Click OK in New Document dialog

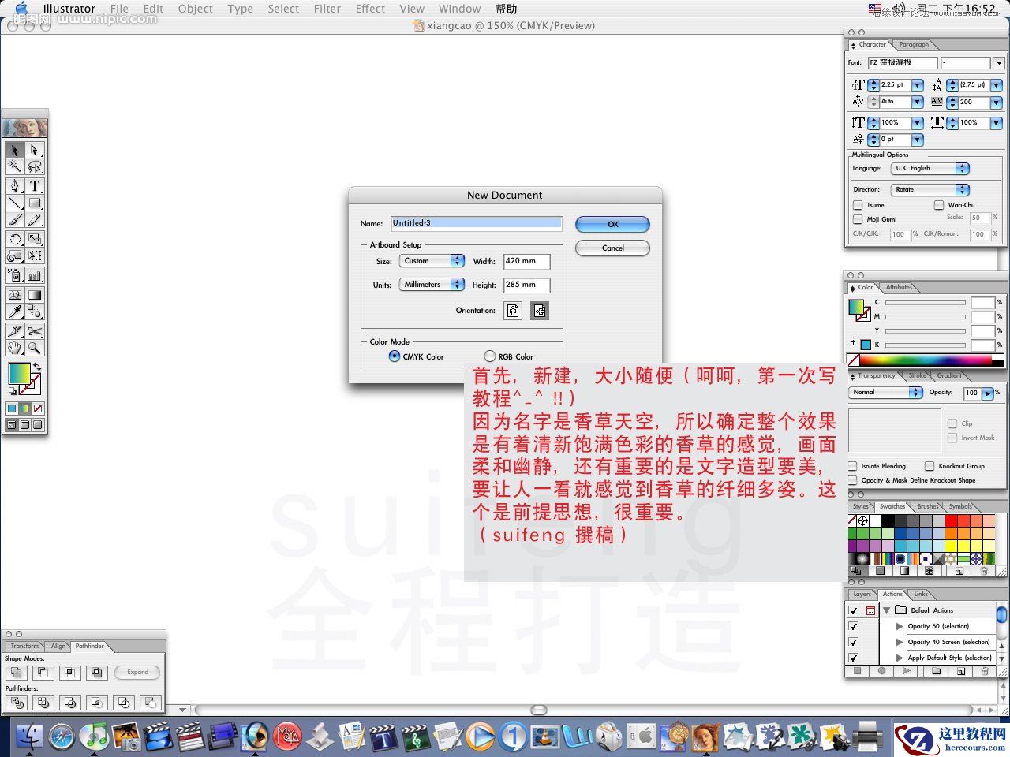click(x=612, y=225)
